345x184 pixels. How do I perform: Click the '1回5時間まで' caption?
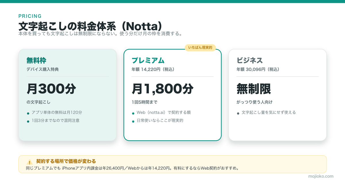[x=145, y=102]
